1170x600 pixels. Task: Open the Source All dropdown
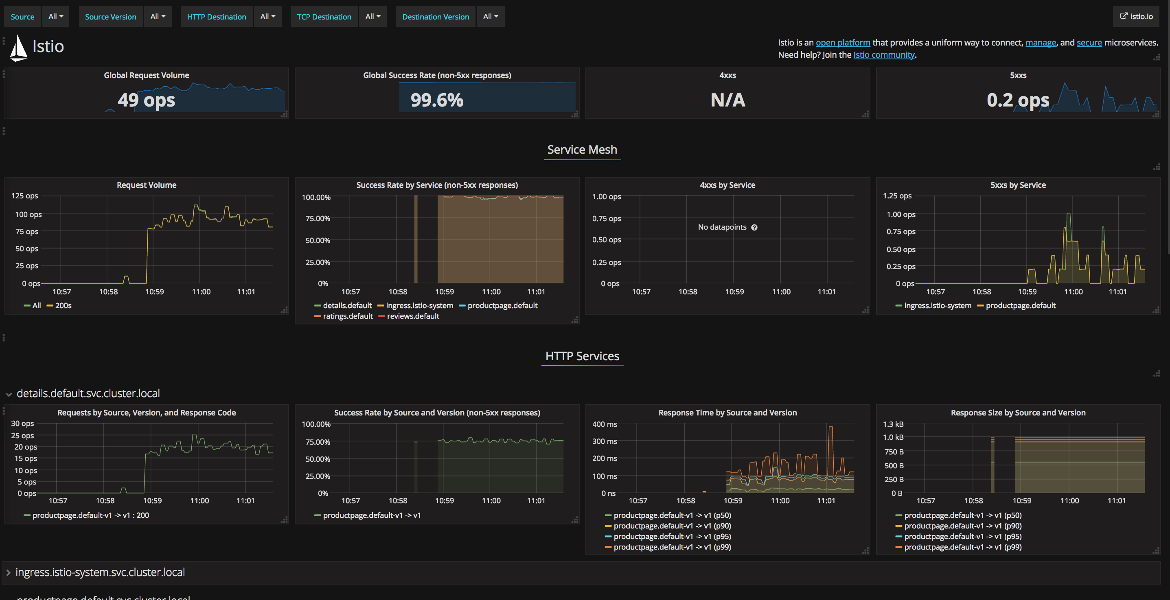click(x=55, y=16)
